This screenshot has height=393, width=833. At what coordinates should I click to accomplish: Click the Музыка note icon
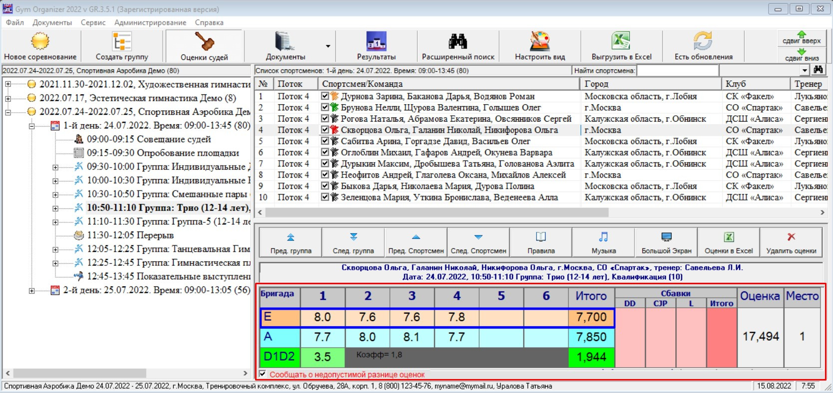click(x=603, y=237)
